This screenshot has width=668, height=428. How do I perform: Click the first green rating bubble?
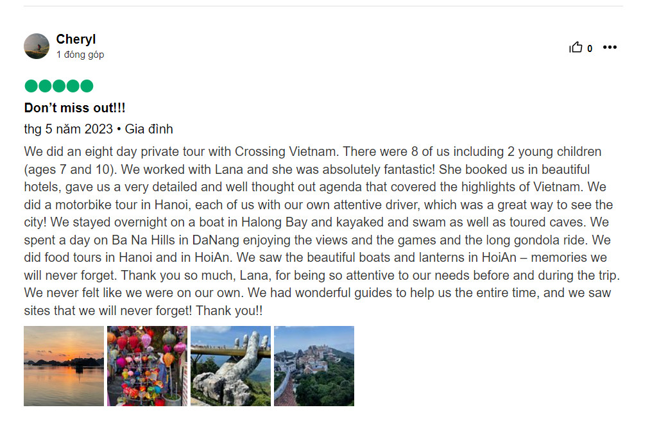[31, 86]
